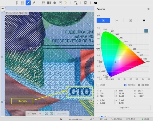Image resolution: width=153 pixels, height=121 pixels.
Task: Click the X value 17.11
Action: (x=121, y=91)
